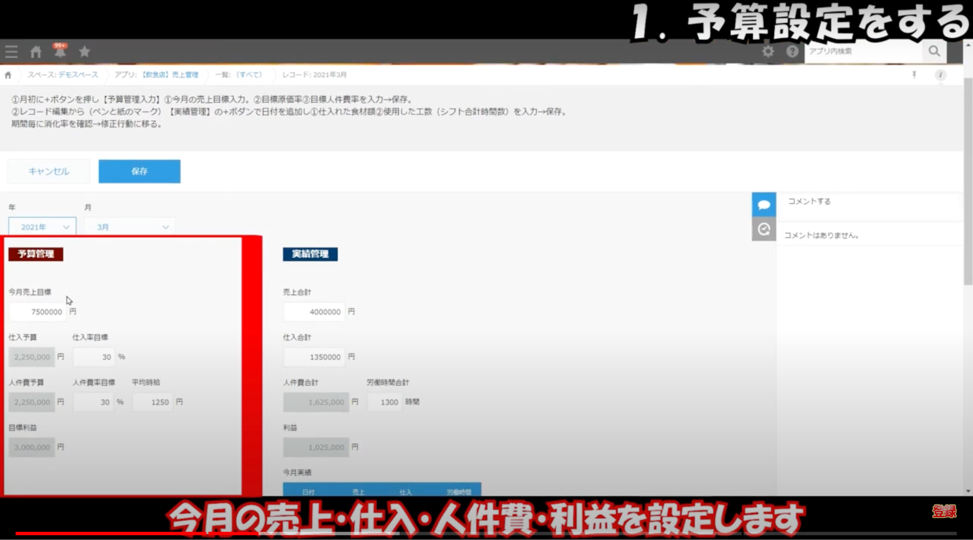
Task: Click the video progress bar at bottom
Action: [486, 534]
